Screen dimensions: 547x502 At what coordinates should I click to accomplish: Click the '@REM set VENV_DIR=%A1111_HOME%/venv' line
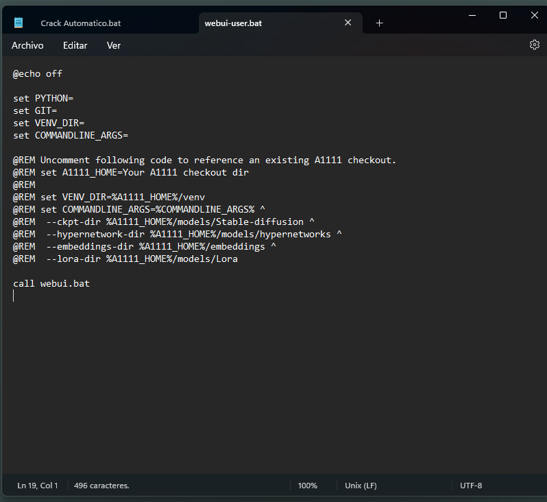coord(108,198)
